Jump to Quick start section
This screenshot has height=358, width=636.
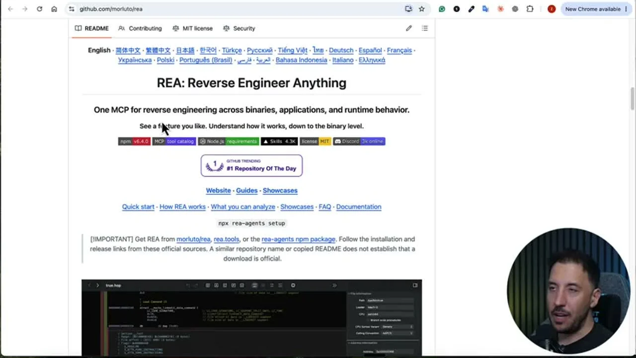pos(138,207)
